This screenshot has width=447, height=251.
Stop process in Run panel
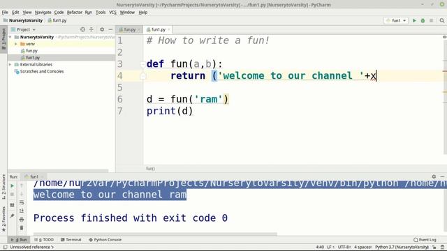(13, 194)
